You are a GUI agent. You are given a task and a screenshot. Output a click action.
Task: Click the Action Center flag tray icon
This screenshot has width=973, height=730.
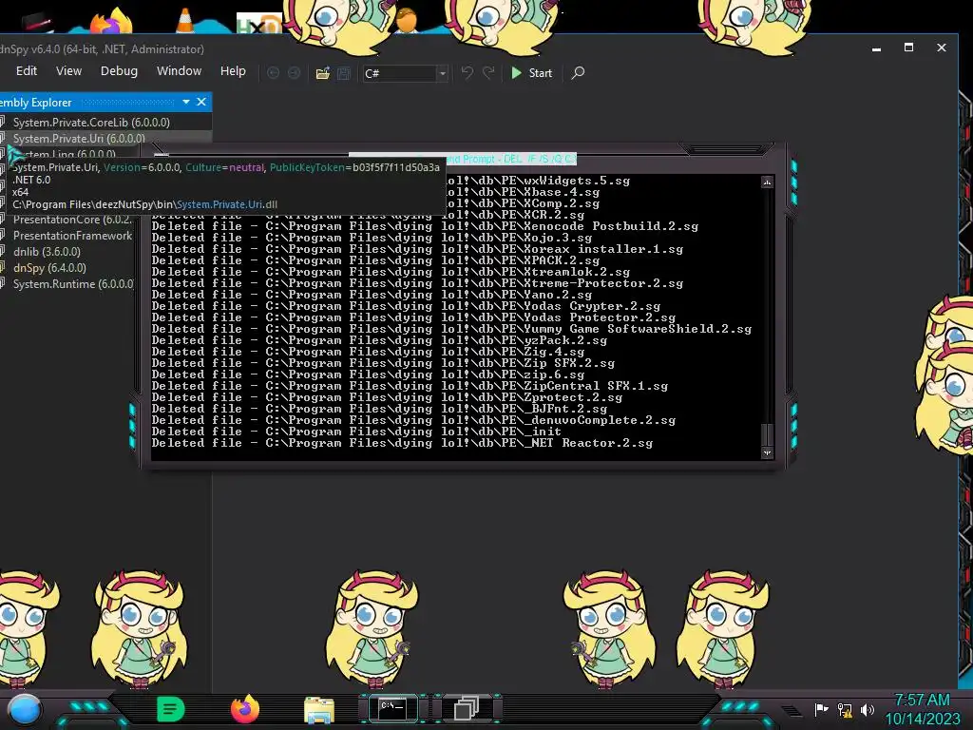[x=821, y=709]
